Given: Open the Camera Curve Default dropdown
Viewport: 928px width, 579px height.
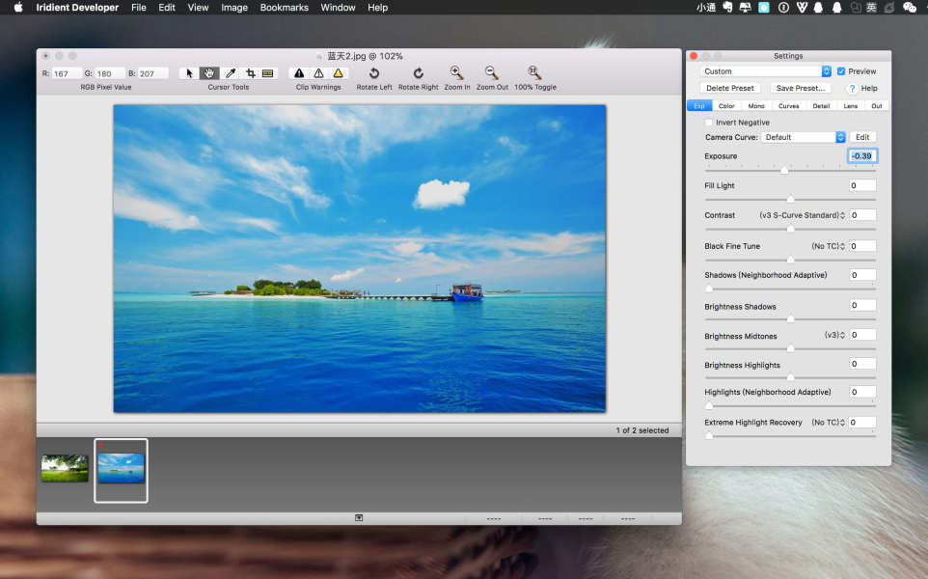Looking at the screenshot, I should (x=804, y=137).
